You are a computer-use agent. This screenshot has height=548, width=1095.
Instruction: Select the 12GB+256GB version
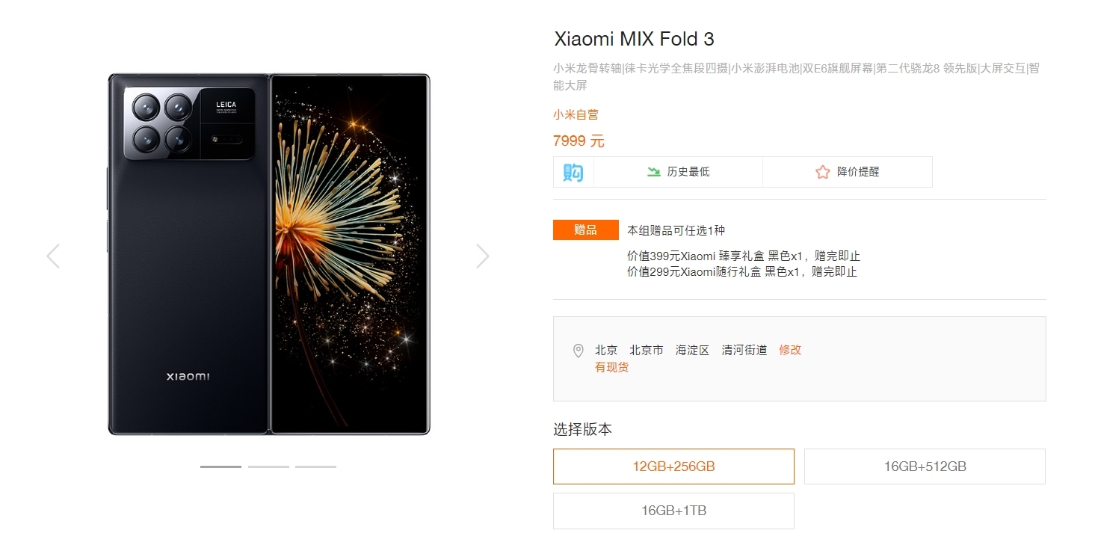tap(673, 467)
